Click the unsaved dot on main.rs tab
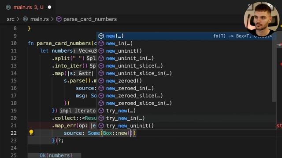Viewport: 282px width, 158px height. point(49,7)
